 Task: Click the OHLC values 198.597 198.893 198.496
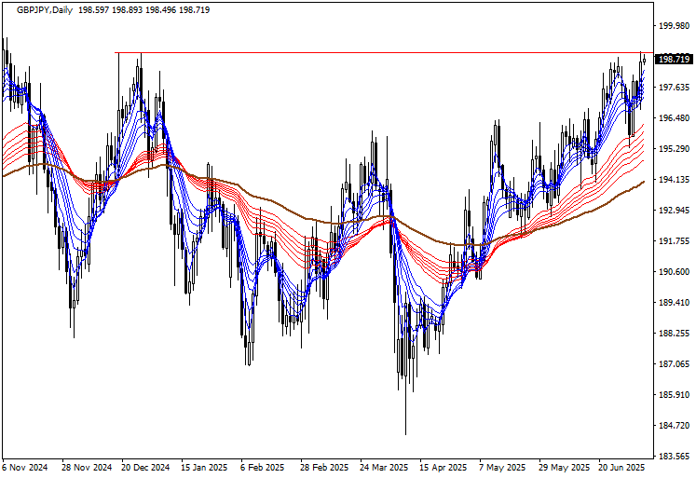[128, 9]
